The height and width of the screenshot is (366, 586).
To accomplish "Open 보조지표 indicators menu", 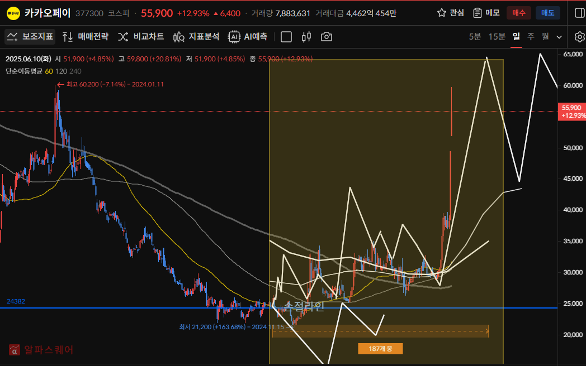I will [30, 37].
